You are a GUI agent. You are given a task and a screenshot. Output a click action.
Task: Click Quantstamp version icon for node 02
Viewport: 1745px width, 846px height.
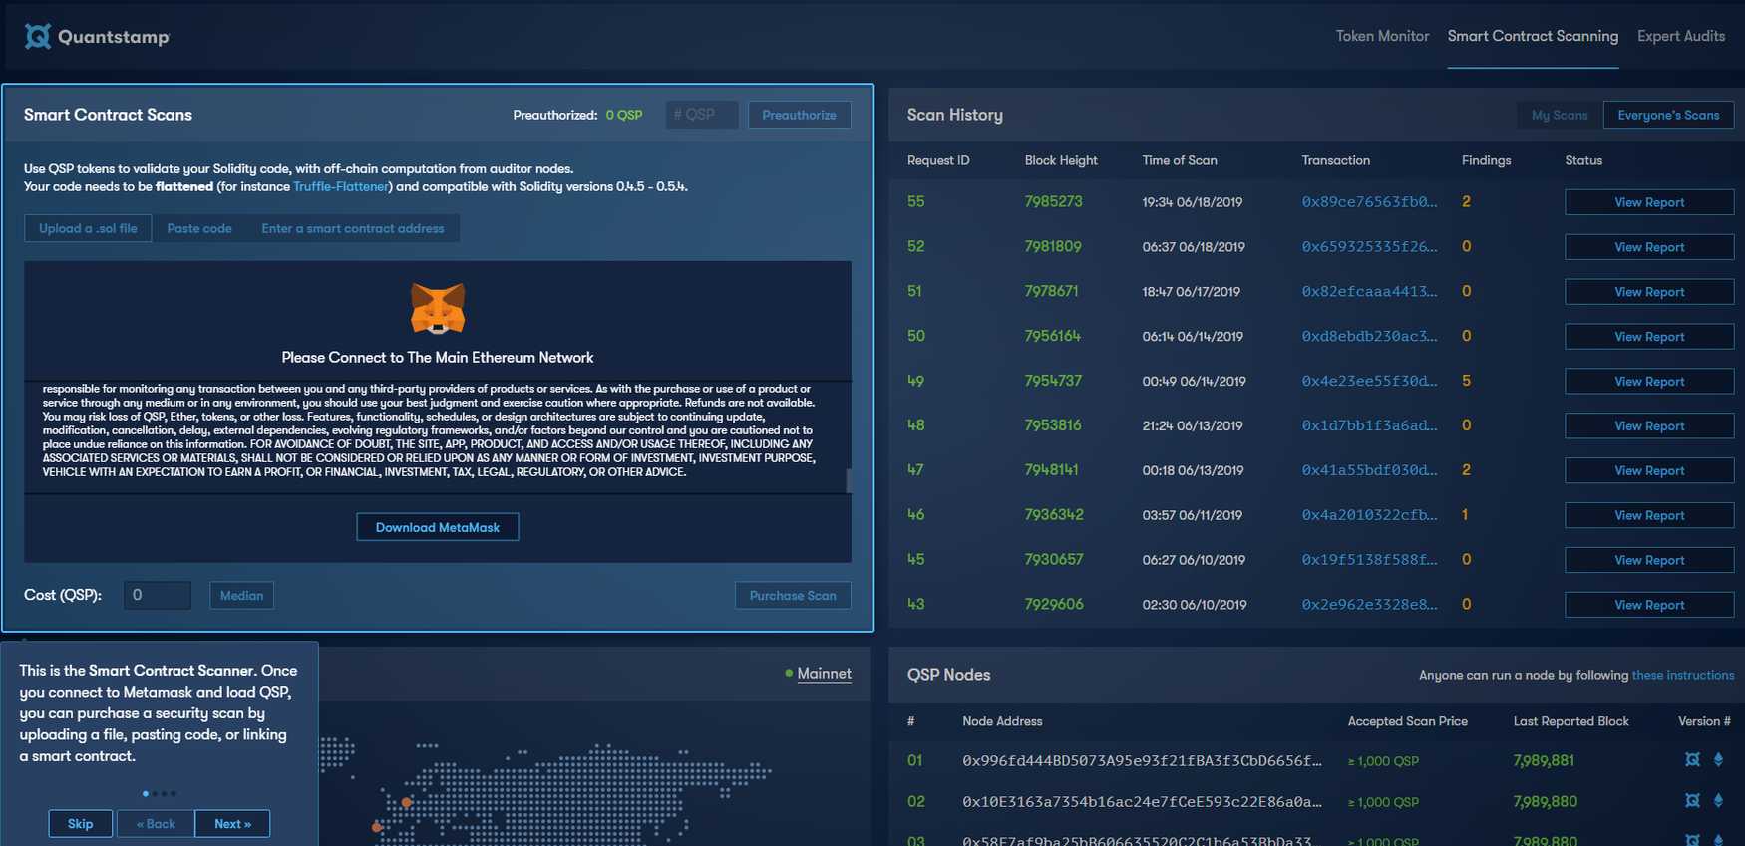(x=1692, y=801)
